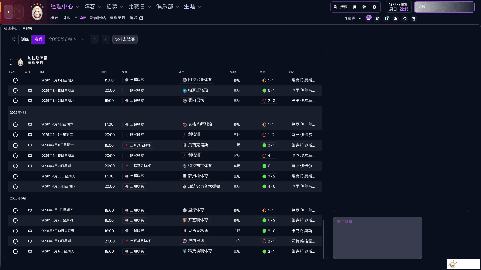Click the refresh sync icon

[x=405, y=18]
